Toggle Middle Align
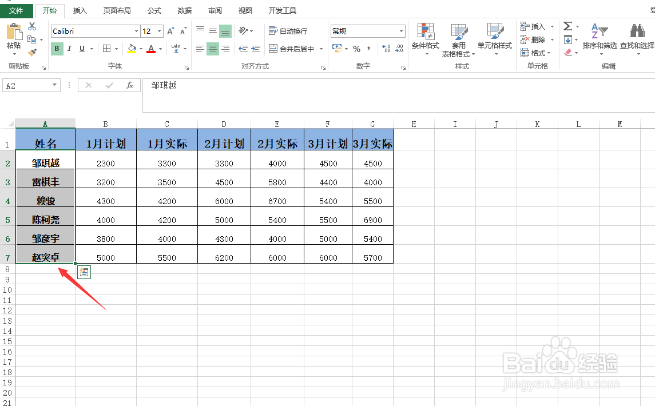 coord(213,31)
